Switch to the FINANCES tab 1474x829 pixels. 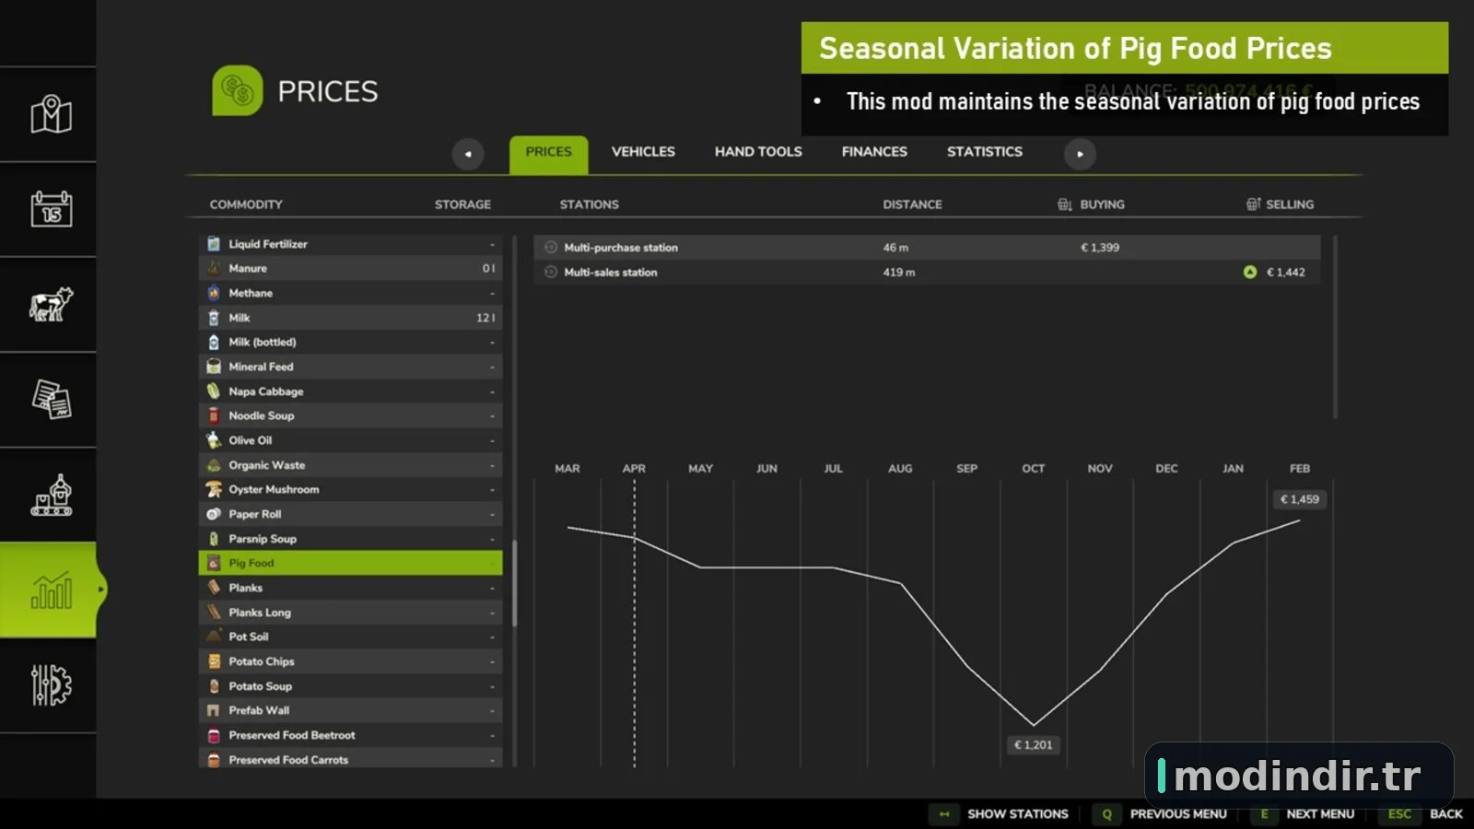point(874,152)
